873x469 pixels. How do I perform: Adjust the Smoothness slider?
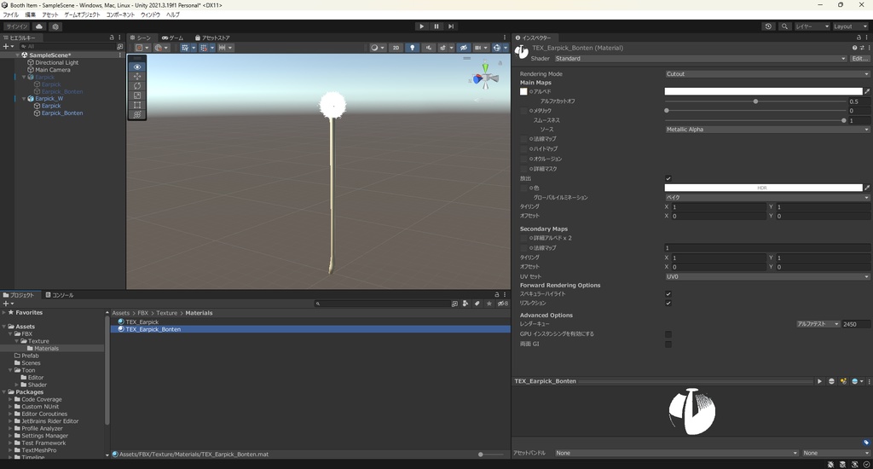(755, 120)
